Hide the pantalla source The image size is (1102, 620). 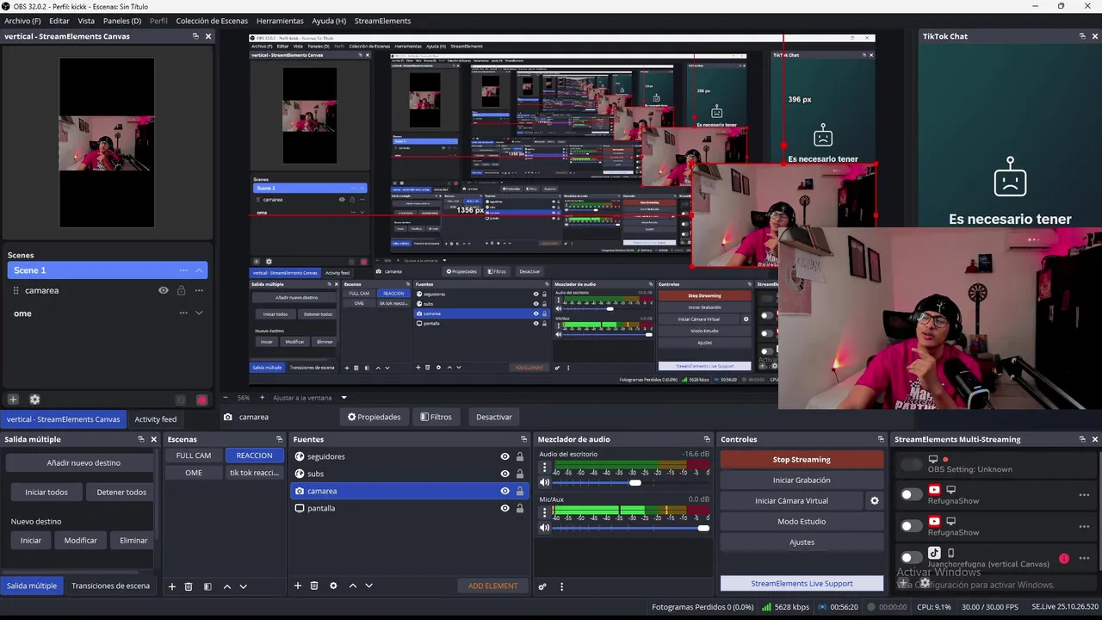pyautogui.click(x=505, y=508)
